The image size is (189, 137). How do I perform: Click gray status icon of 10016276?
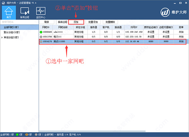pos(41,42)
